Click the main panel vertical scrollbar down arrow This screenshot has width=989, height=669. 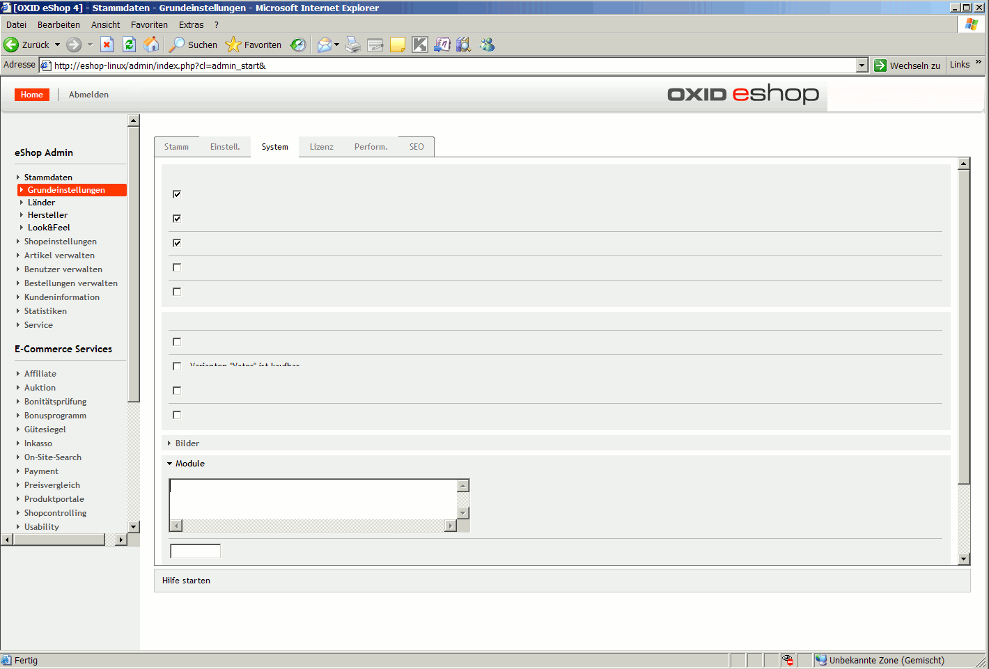[964, 558]
